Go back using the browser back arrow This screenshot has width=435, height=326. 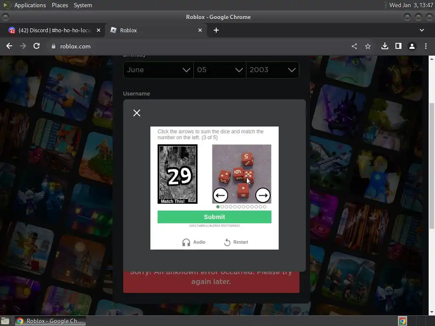pyautogui.click(x=9, y=46)
